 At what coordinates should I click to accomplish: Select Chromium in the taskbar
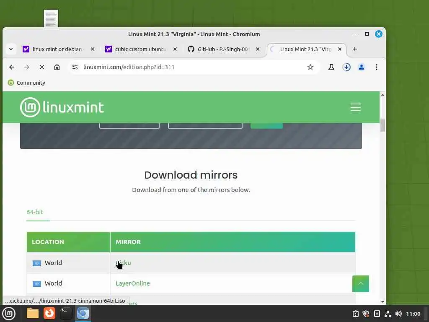[83, 314]
